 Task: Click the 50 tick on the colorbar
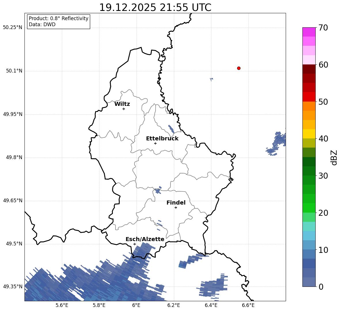click(323, 102)
